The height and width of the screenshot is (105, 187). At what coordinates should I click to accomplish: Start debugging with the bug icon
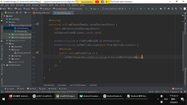tap(141, 8)
